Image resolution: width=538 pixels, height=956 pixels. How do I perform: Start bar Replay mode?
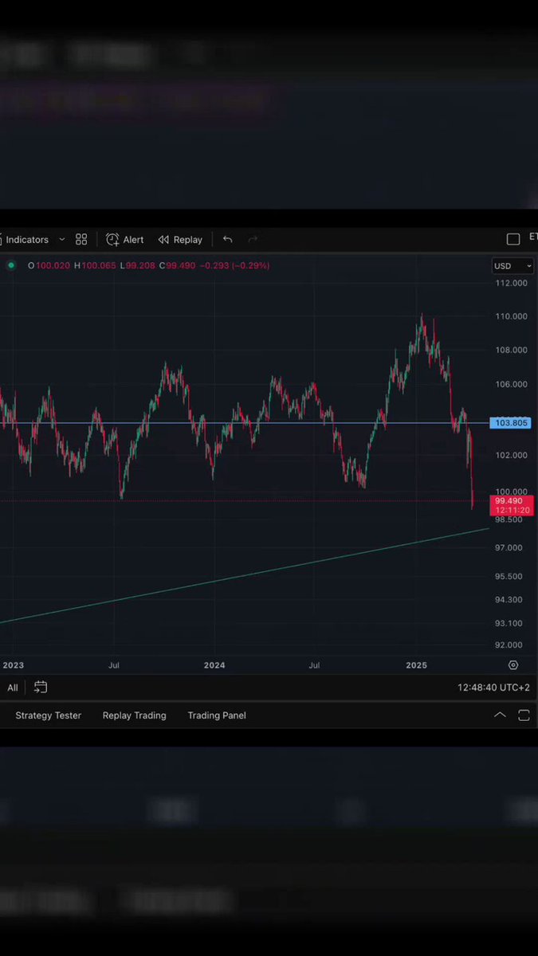point(180,240)
